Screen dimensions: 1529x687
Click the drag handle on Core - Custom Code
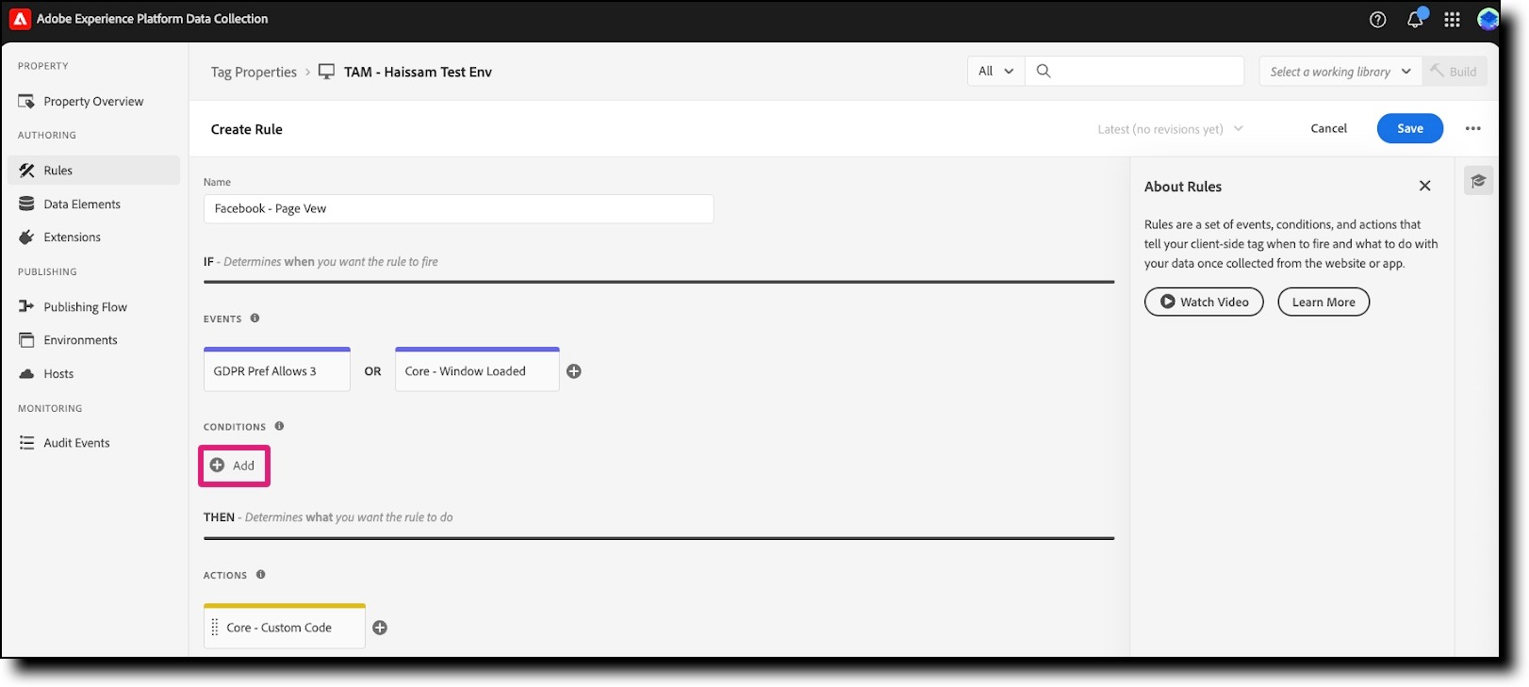pos(215,628)
